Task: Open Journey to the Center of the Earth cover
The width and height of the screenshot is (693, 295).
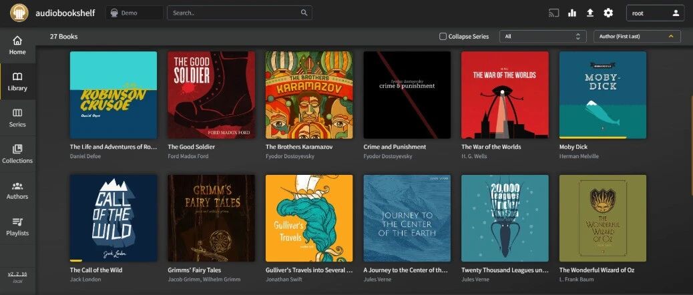Action: coord(407,218)
